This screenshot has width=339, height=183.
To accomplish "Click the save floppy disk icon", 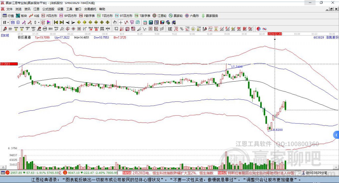I will [162, 22].
